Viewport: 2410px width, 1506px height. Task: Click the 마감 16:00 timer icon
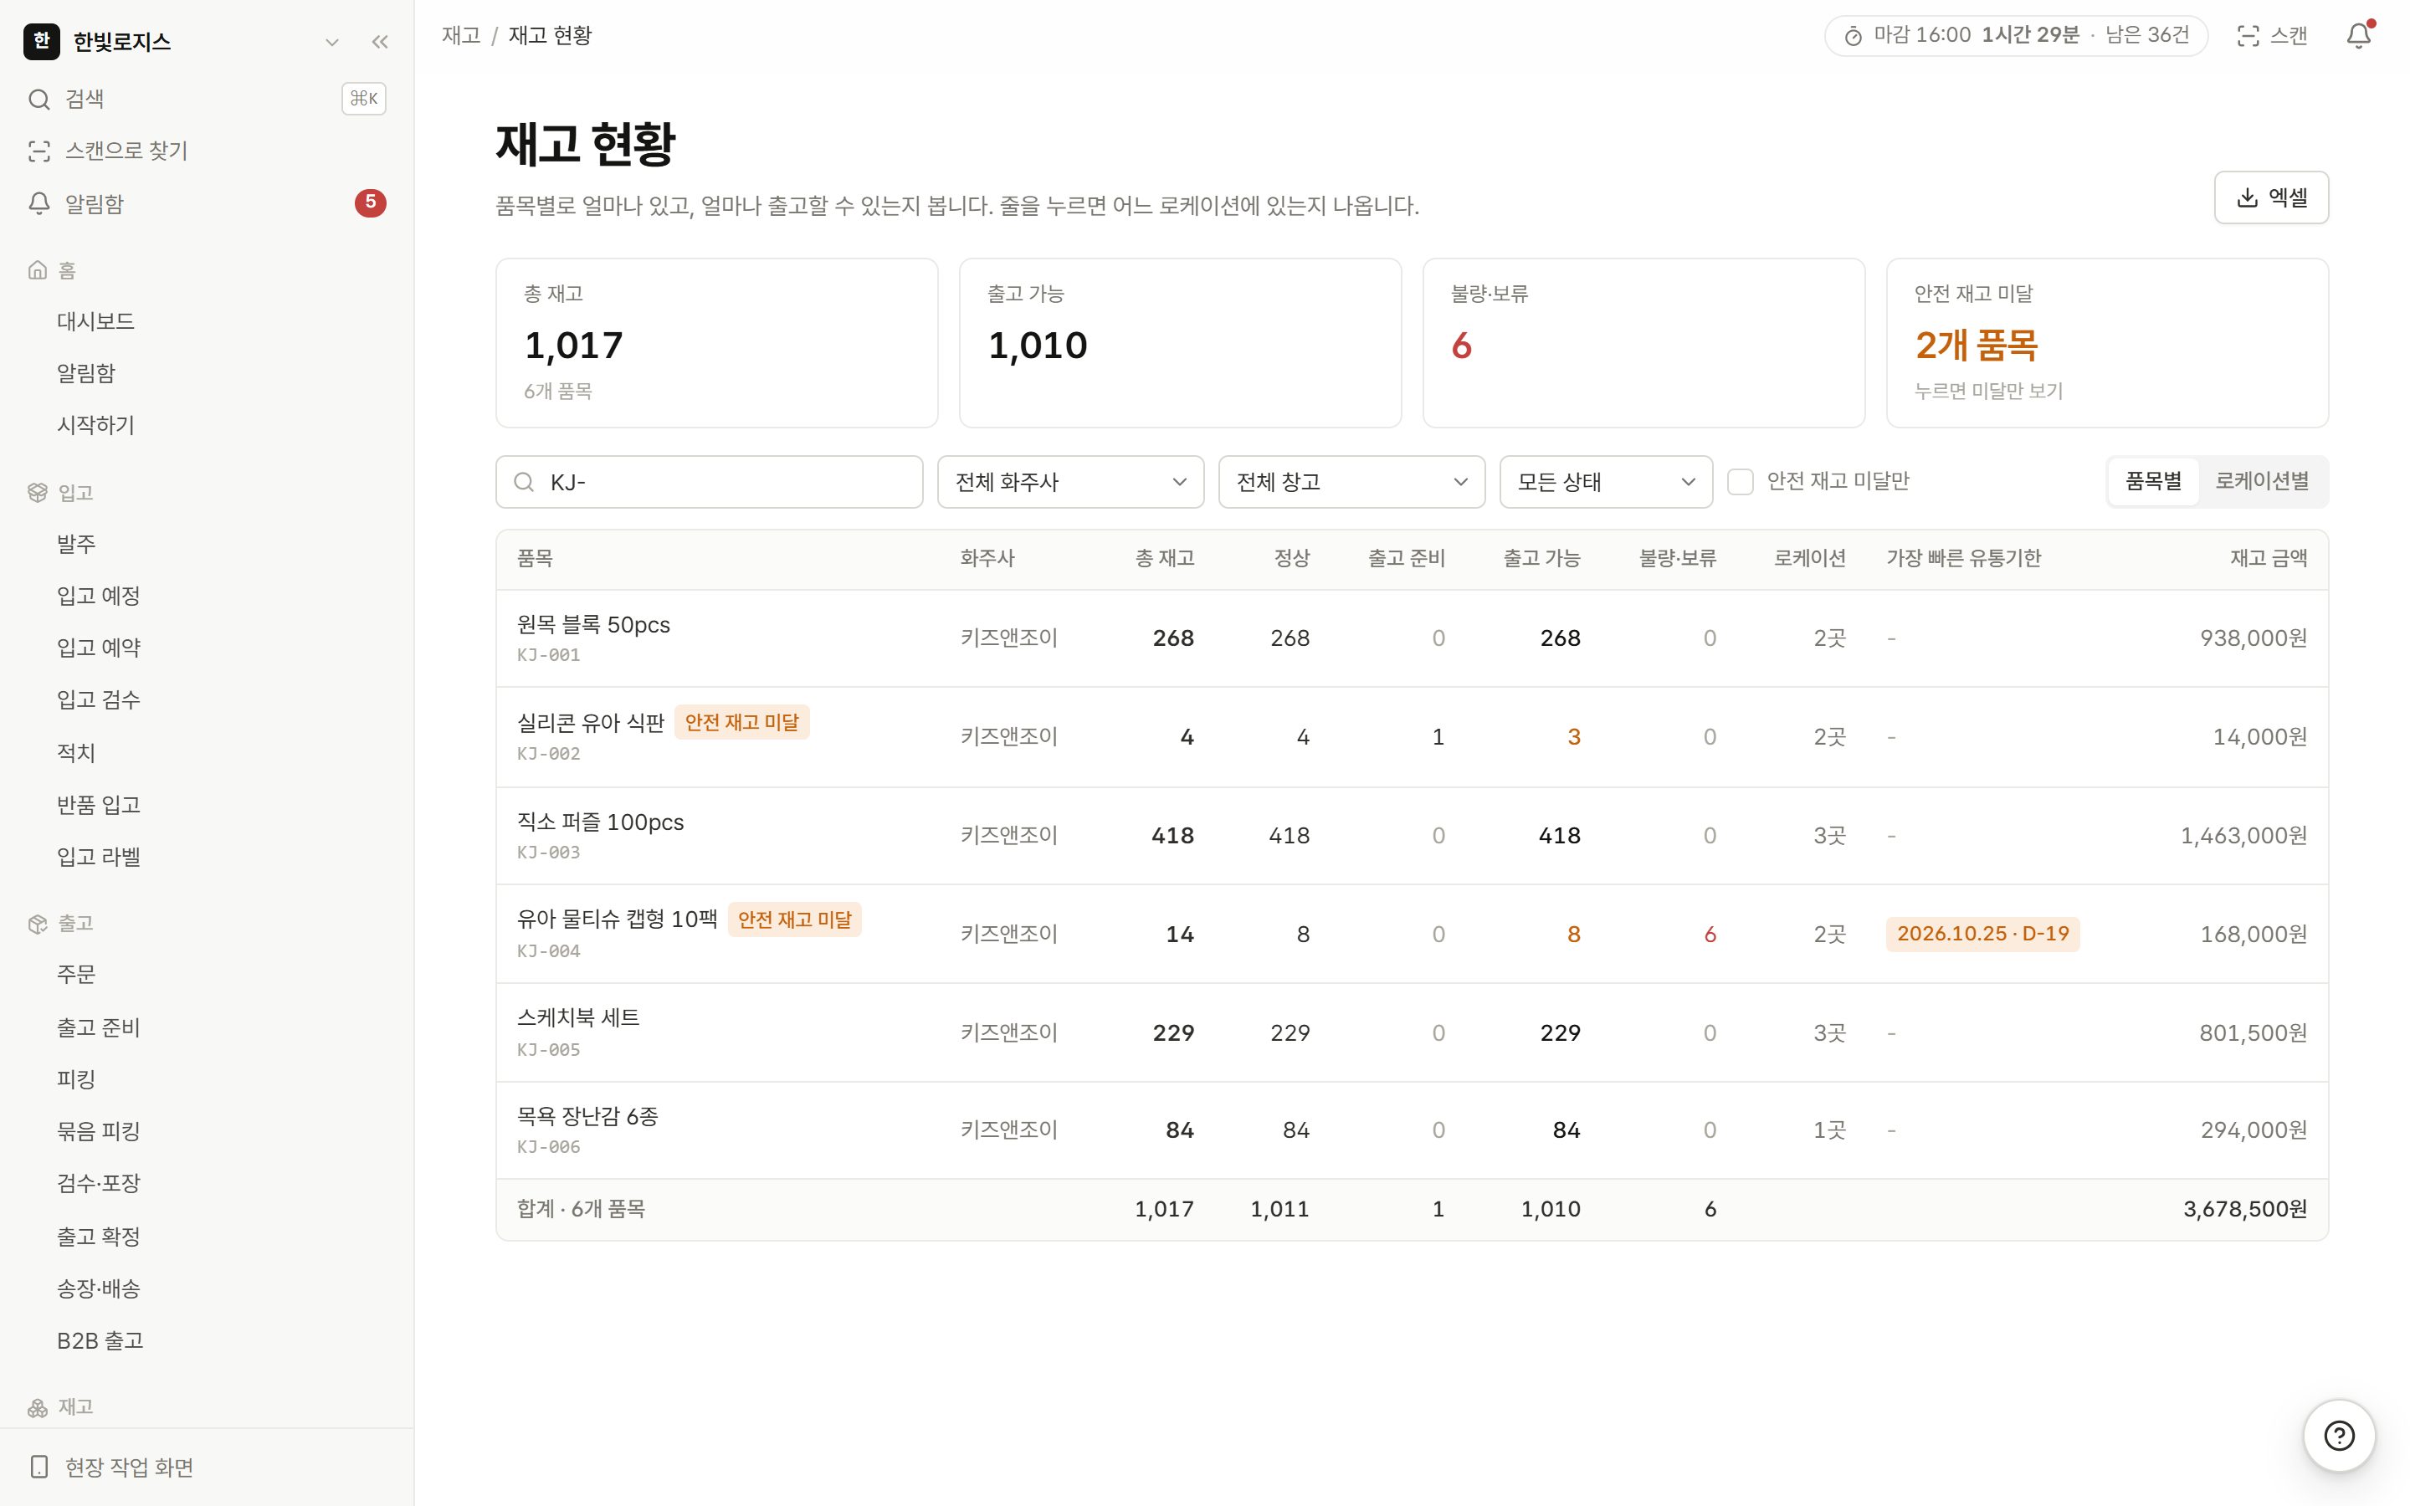1853,37
